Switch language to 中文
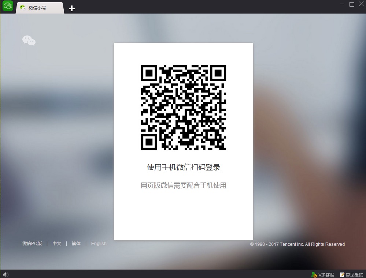The height and width of the screenshot is (278, 366). tap(57, 244)
